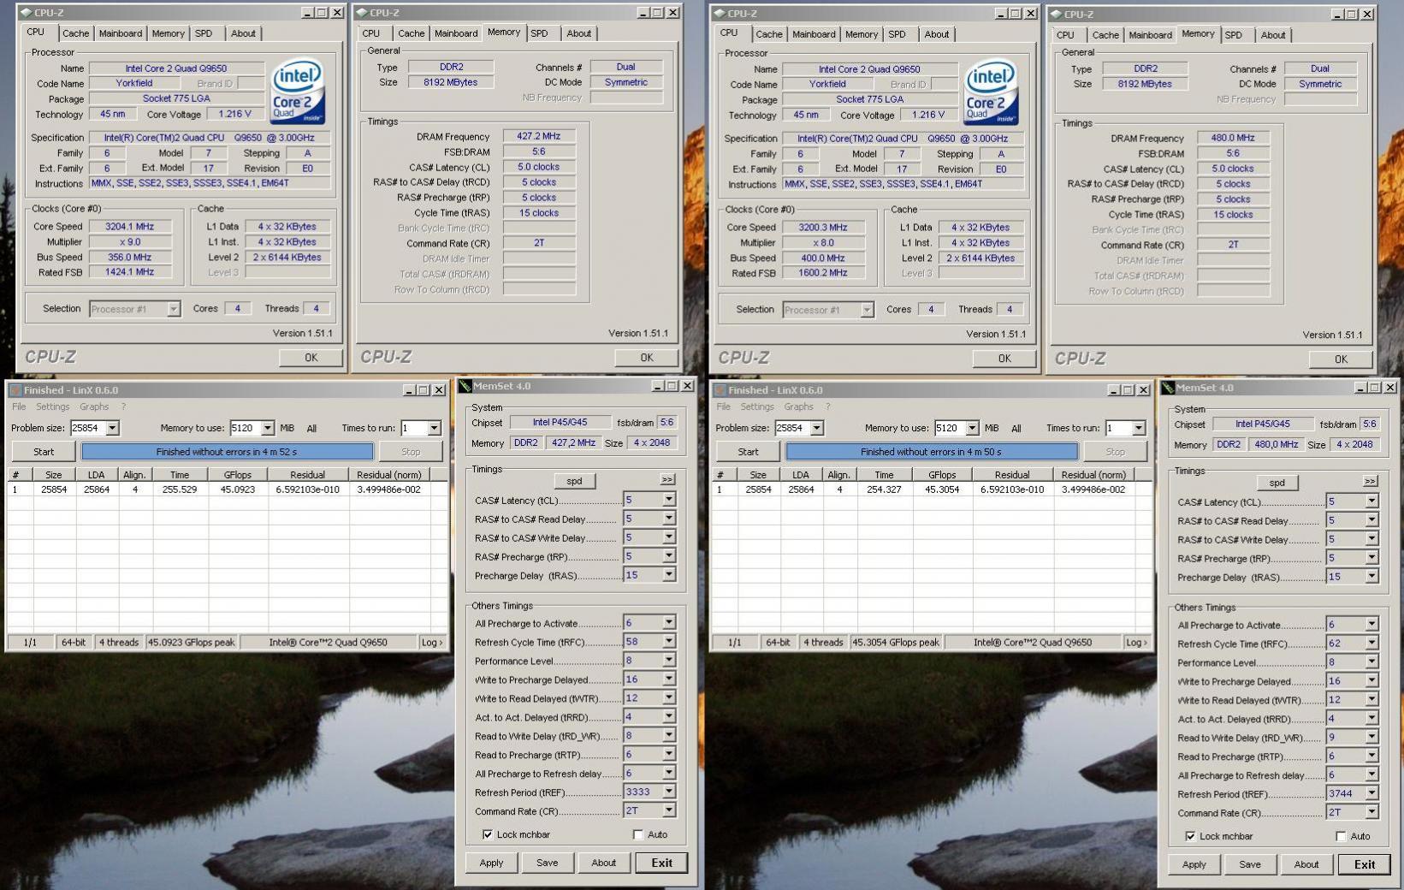Open Graphs menu in LinX finished in 4 m 52 s
1404x890 pixels.
[x=94, y=406]
